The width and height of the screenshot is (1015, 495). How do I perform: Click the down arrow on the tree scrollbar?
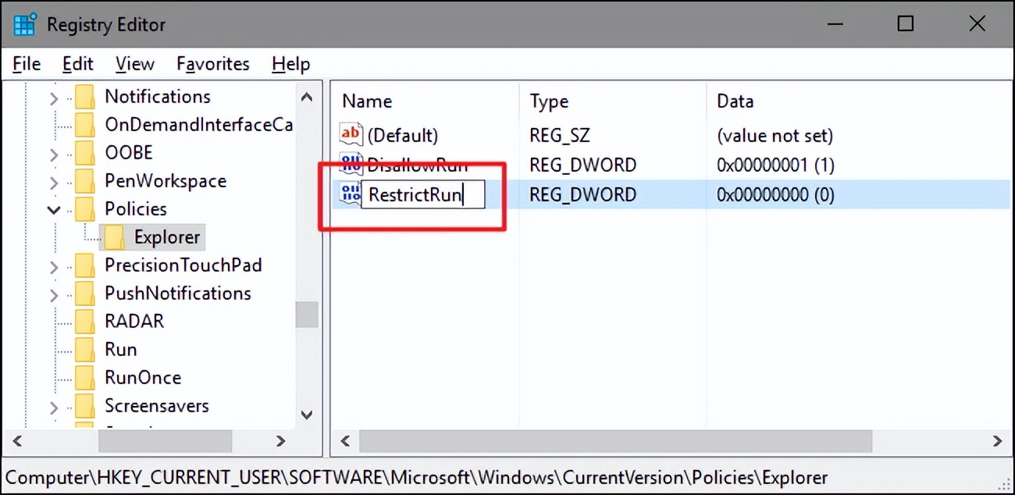[306, 415]
